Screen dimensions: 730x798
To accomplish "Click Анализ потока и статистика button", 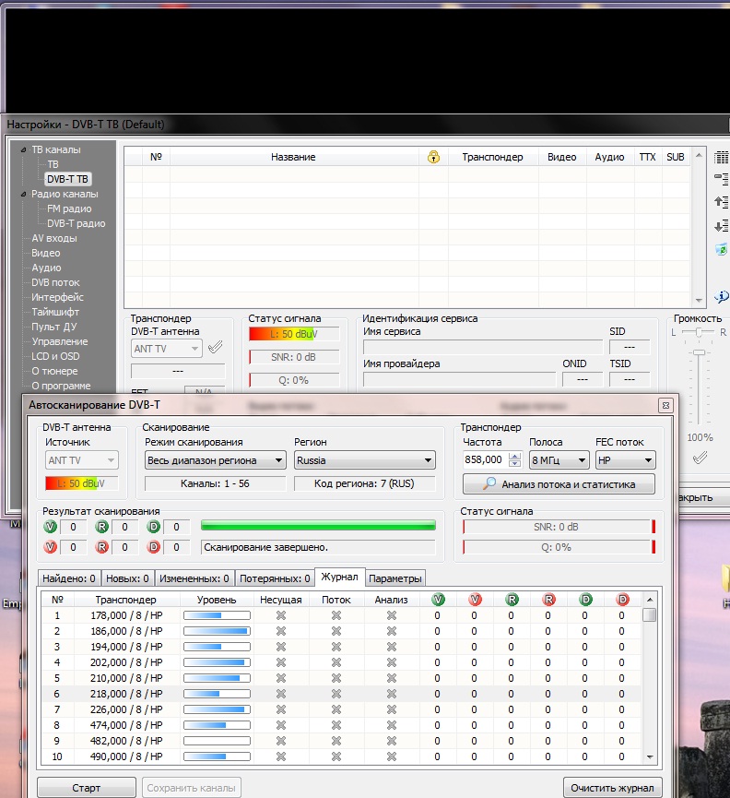I will 559,484.
